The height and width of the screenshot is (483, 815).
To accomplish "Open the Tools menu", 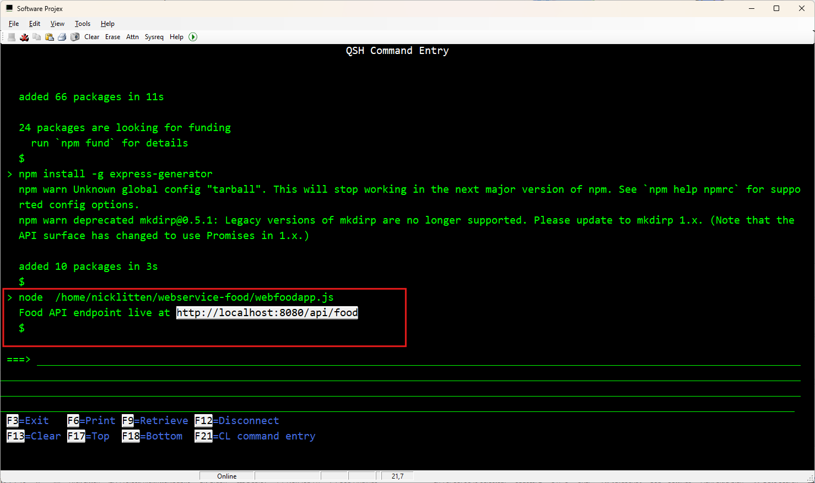I will click(x=83, y=24).
